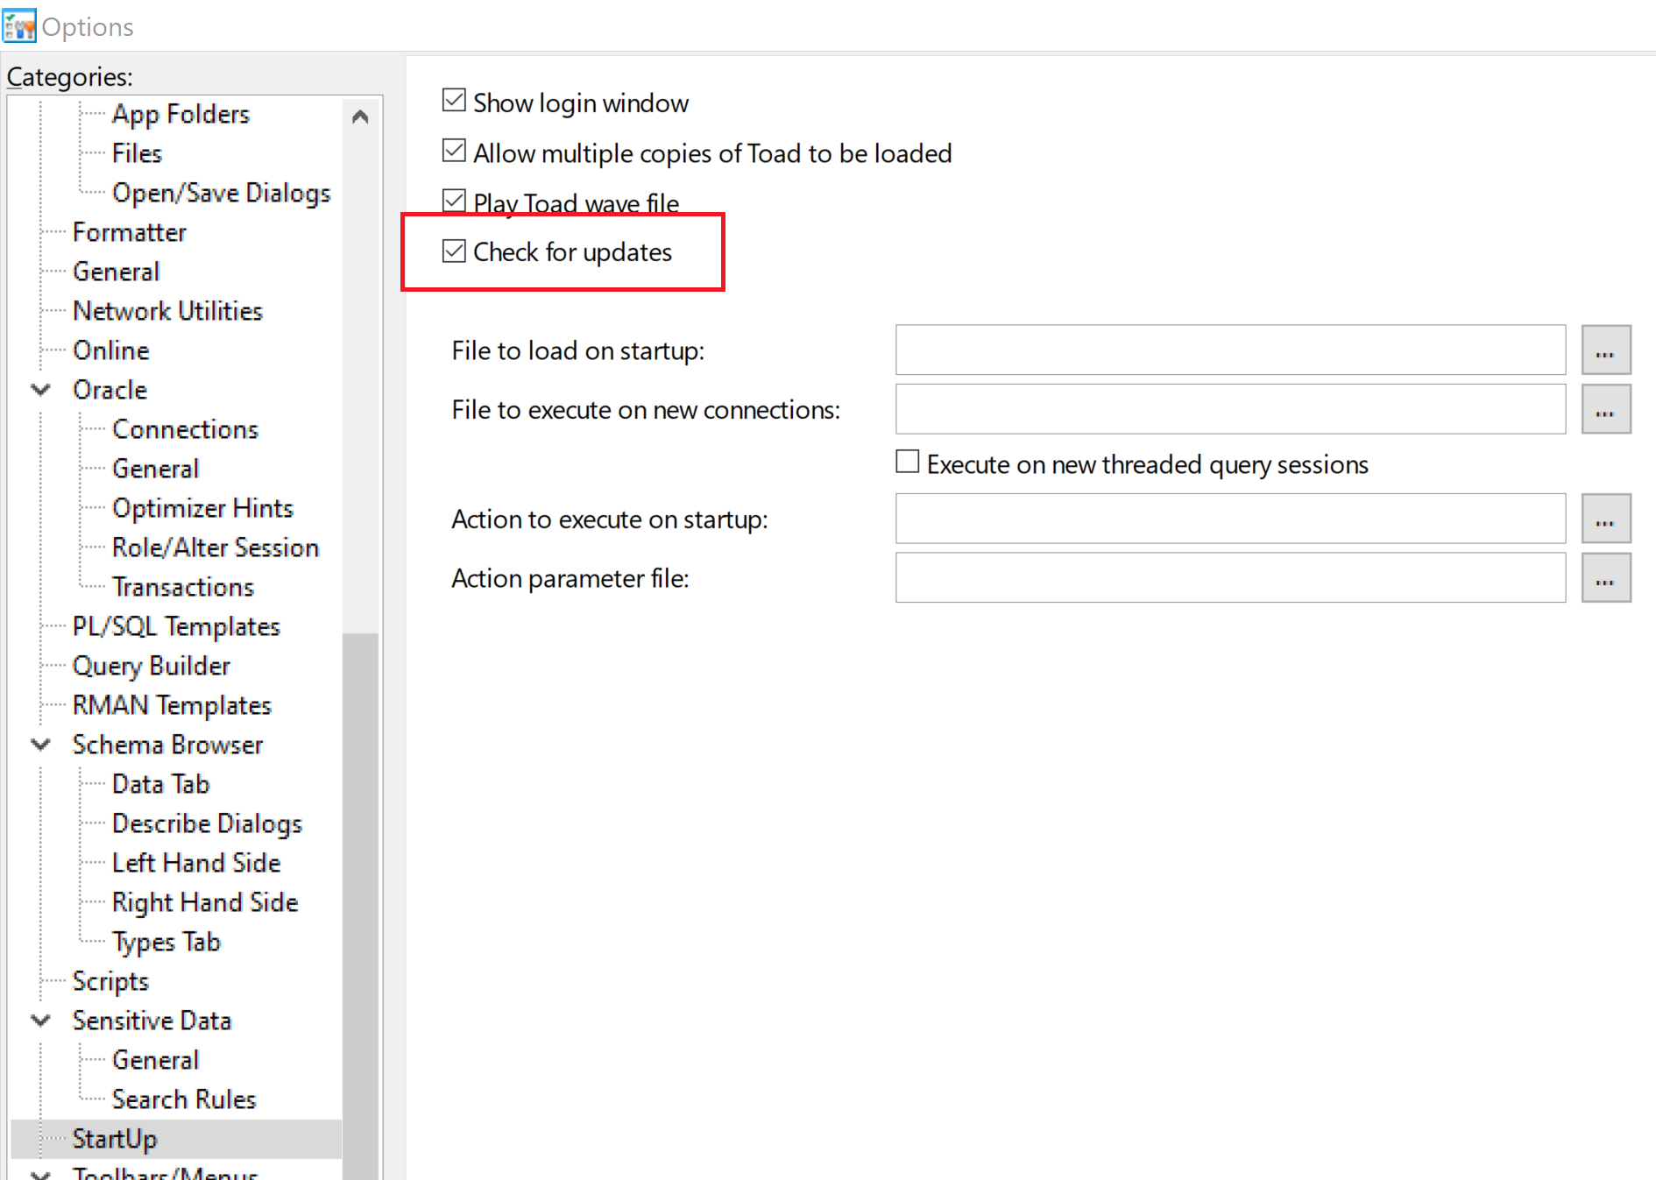Open the Query Builder category
Image resolution: width=1656 pixels, height=1180 pixels.
[151, 666]
